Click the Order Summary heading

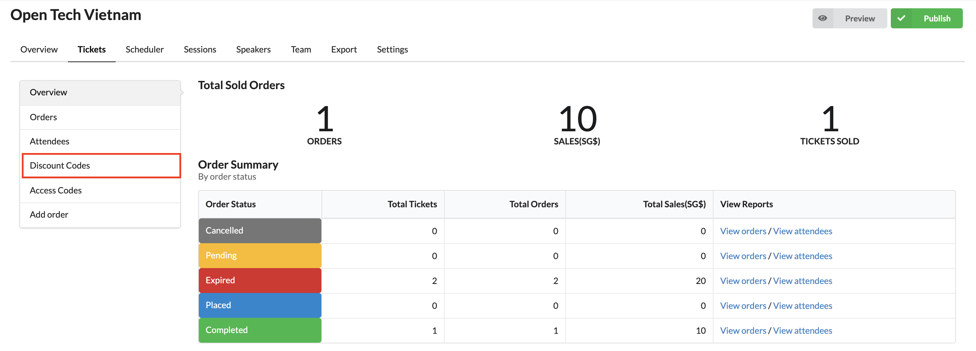tap(238, 165)
